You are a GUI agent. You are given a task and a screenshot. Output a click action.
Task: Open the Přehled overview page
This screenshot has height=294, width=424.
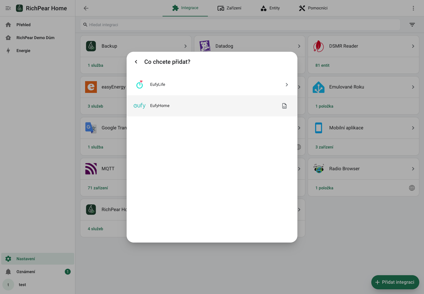pos(38,25)
